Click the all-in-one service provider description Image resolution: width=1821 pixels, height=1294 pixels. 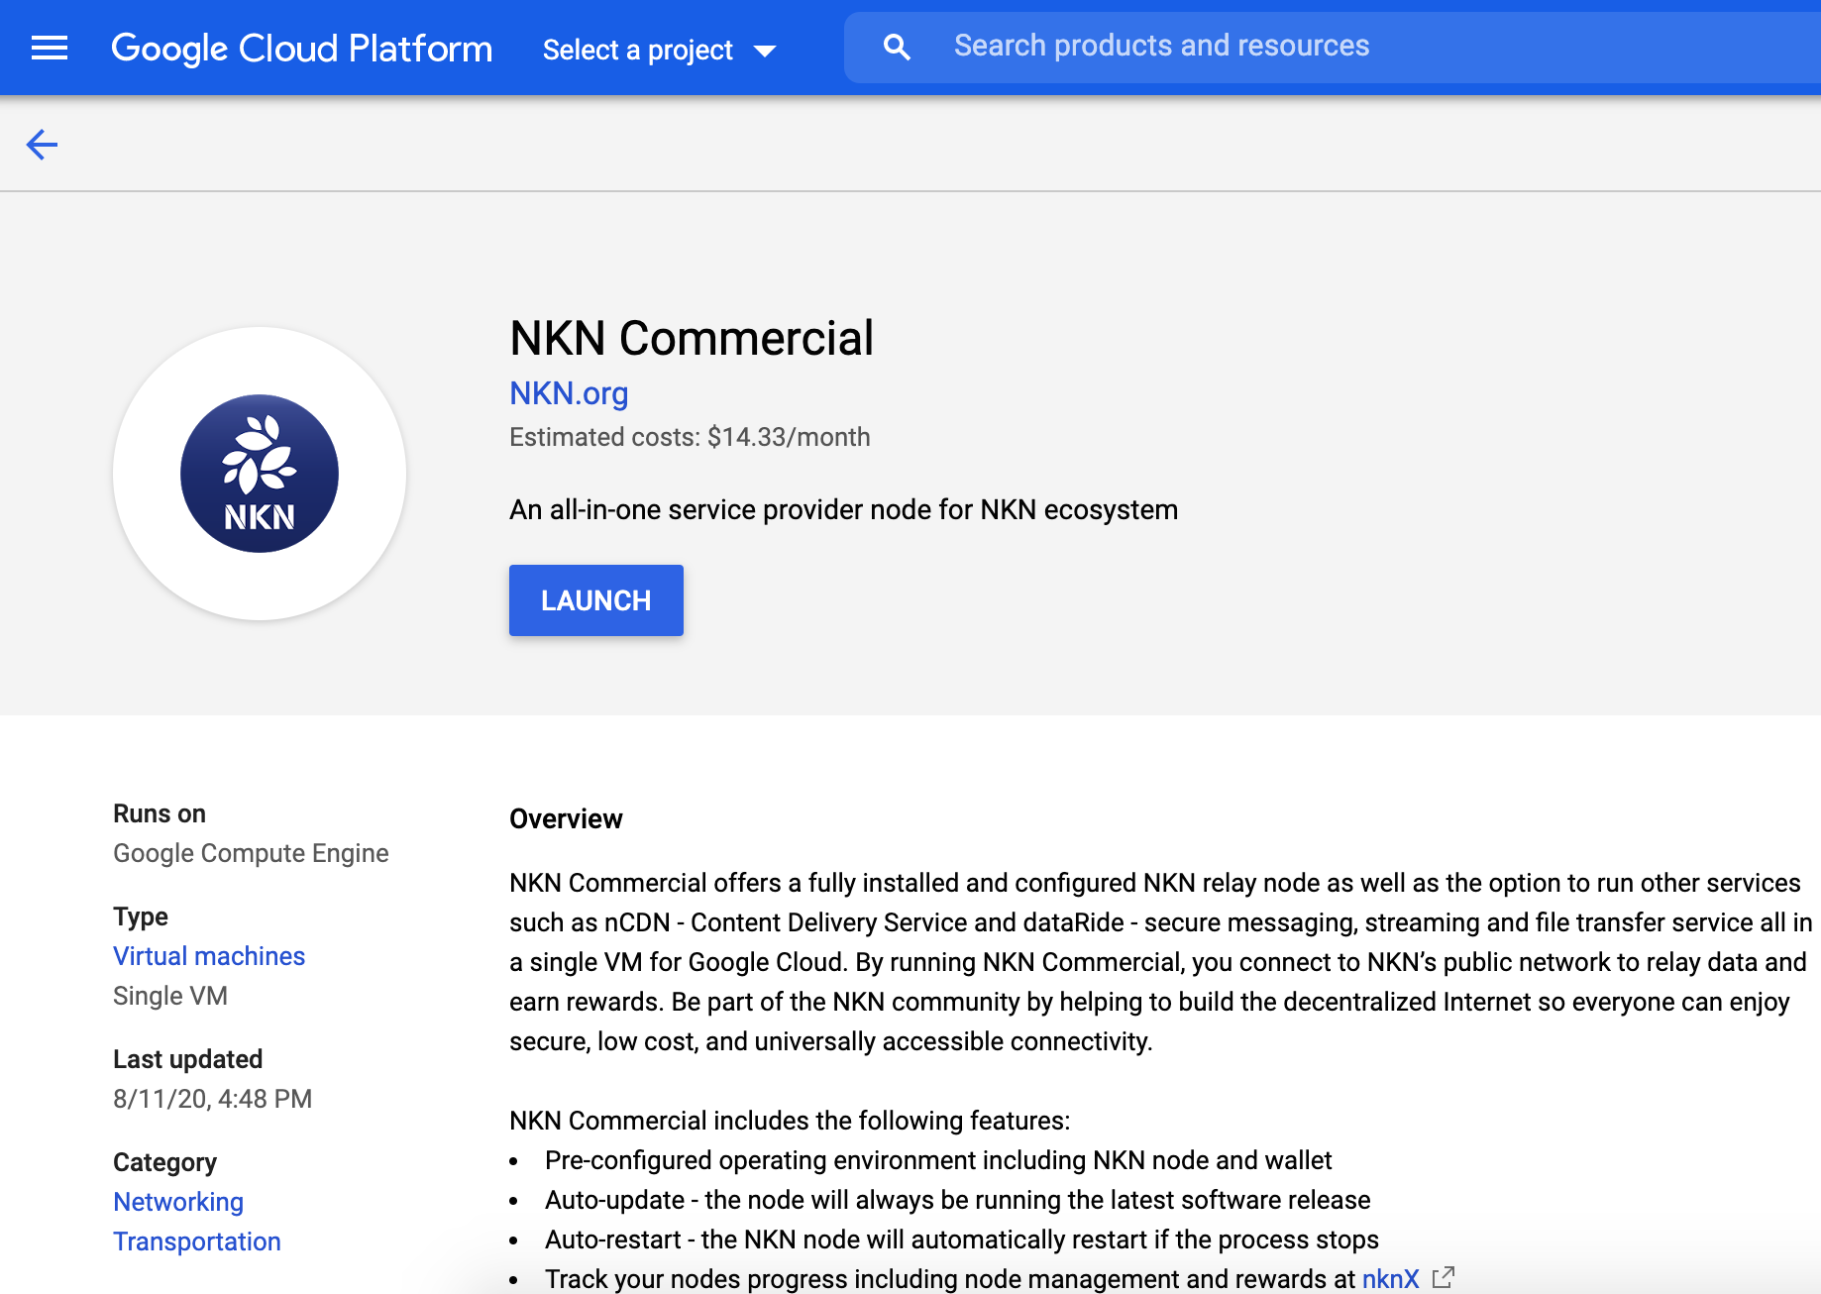point(844,509)
